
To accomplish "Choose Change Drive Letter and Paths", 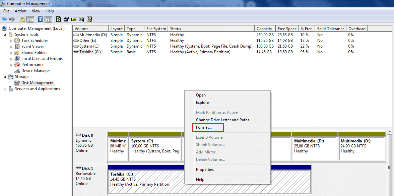I will coord(227,120).
